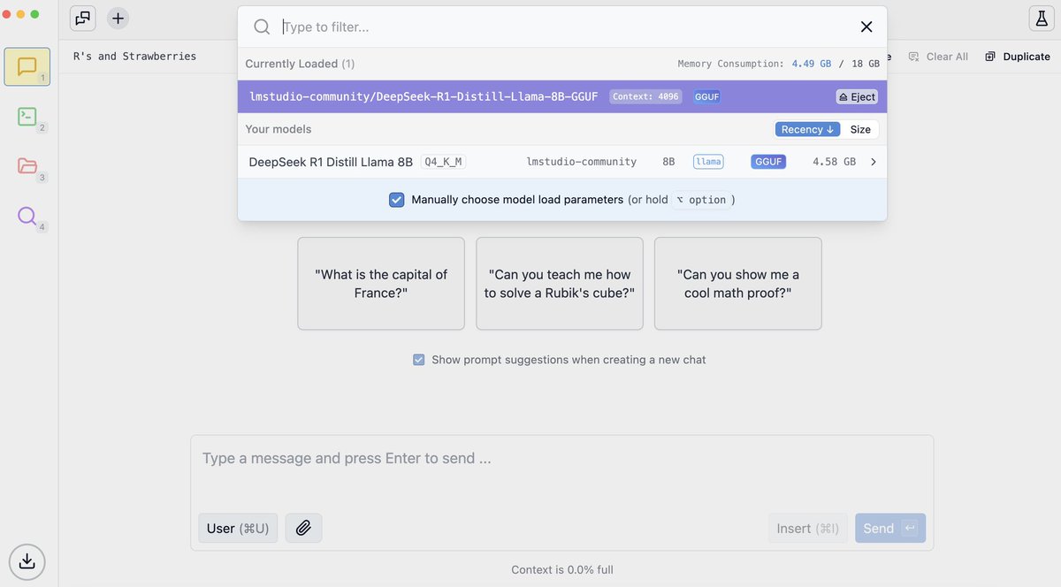This screenshot has width=1061, height=587.
Task: Click the Currently Loaded (1) header
Action: click(300, 64)
